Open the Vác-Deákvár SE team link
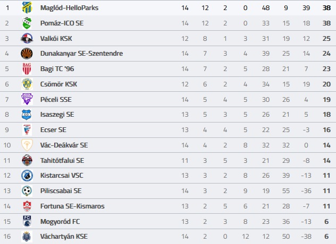336x244 pixels. click(64, 145)
